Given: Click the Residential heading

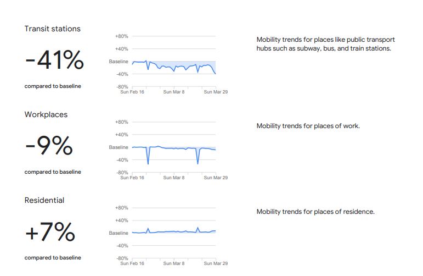Looking at the screenshot, I should (44, 200).
